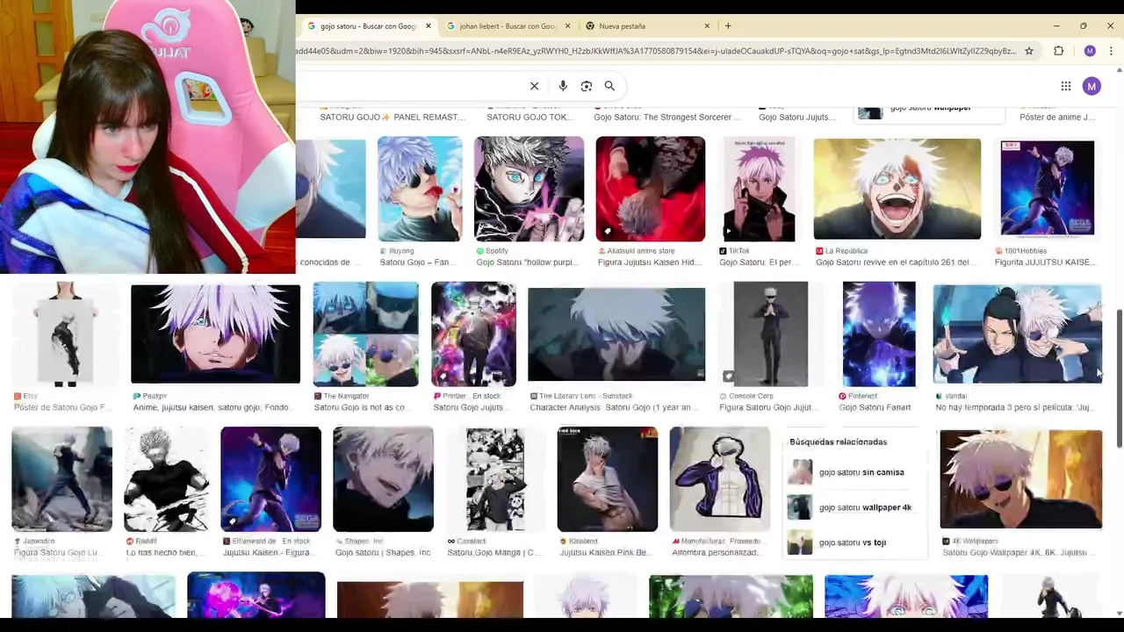Open the La República laughing Gojo image
Viewport: 1124px width, 632px height.
point(897,189)
